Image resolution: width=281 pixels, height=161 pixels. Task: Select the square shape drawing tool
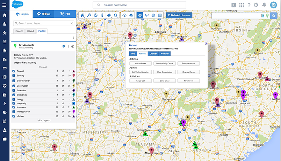(159, 15)
